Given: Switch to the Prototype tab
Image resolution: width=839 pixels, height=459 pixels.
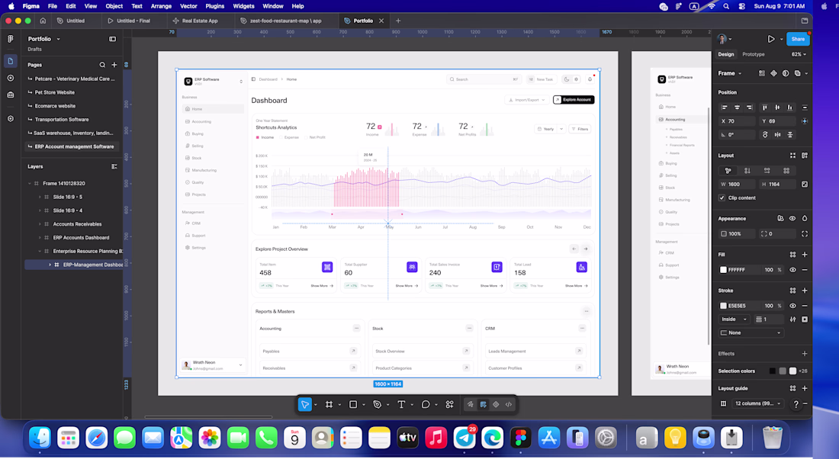Looking at the screenshot, I should point(754,55).
